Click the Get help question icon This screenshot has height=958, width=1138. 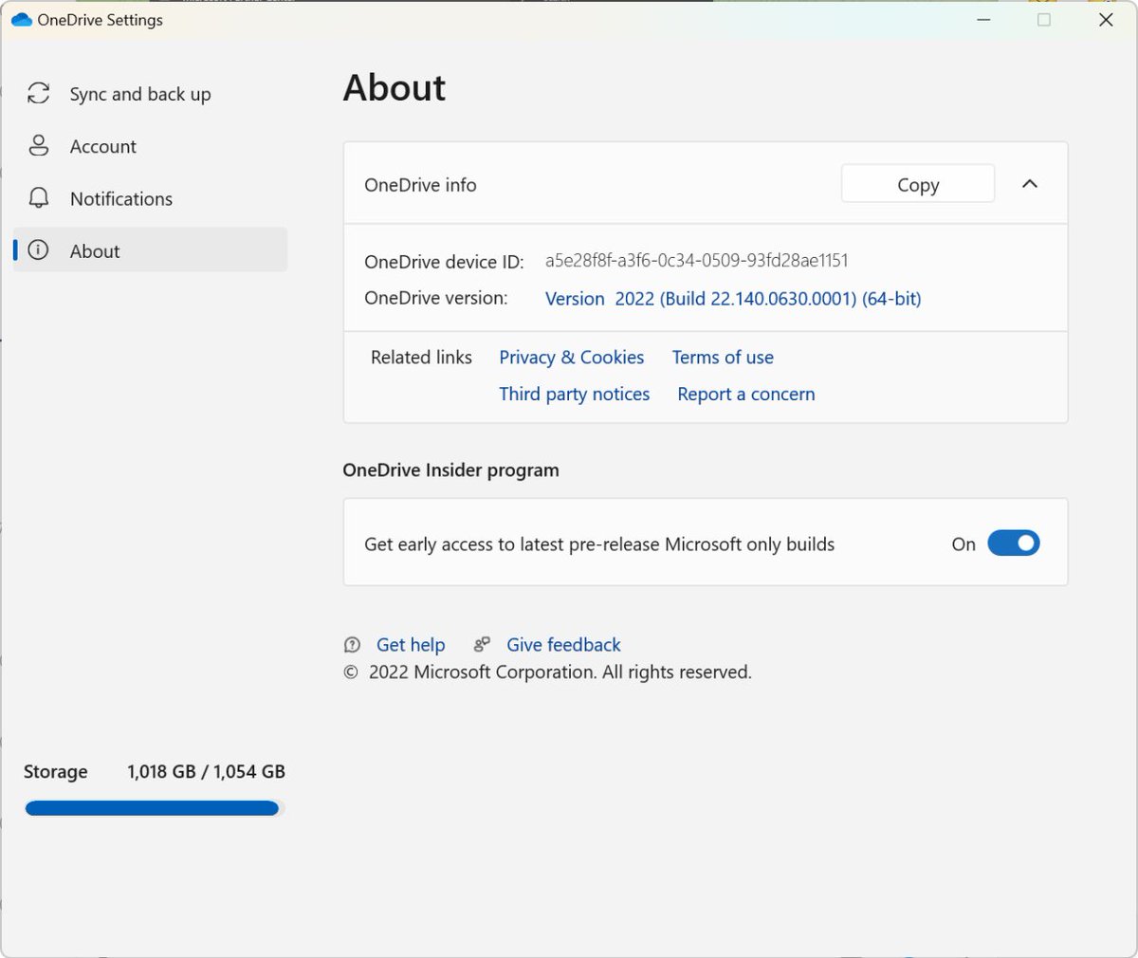tap(352, 645)
